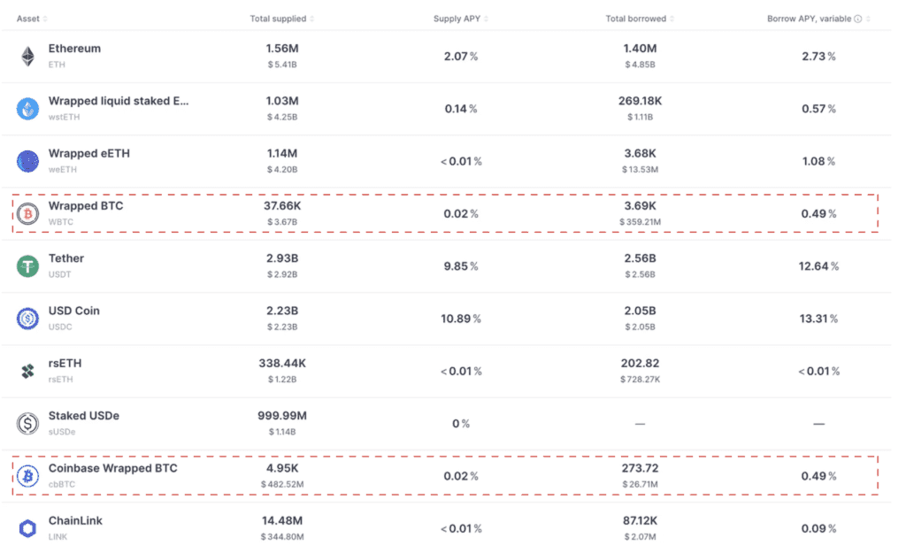Image resolution: width=906 pixels, height=553 pixels.
Task: Sort table by Asset column arrows
Action: point(45,19)
